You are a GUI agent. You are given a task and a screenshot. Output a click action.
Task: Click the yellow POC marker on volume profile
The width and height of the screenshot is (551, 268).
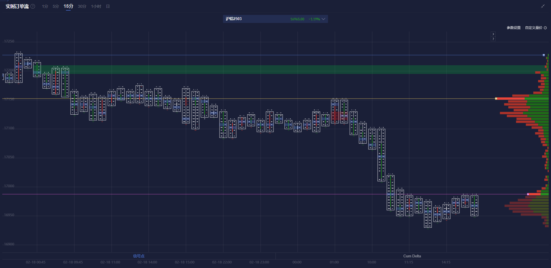pyautogui.click(x=496, y=99)
